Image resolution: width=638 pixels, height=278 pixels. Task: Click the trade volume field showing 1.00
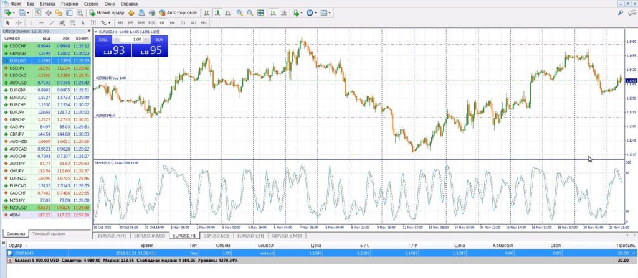132,39
